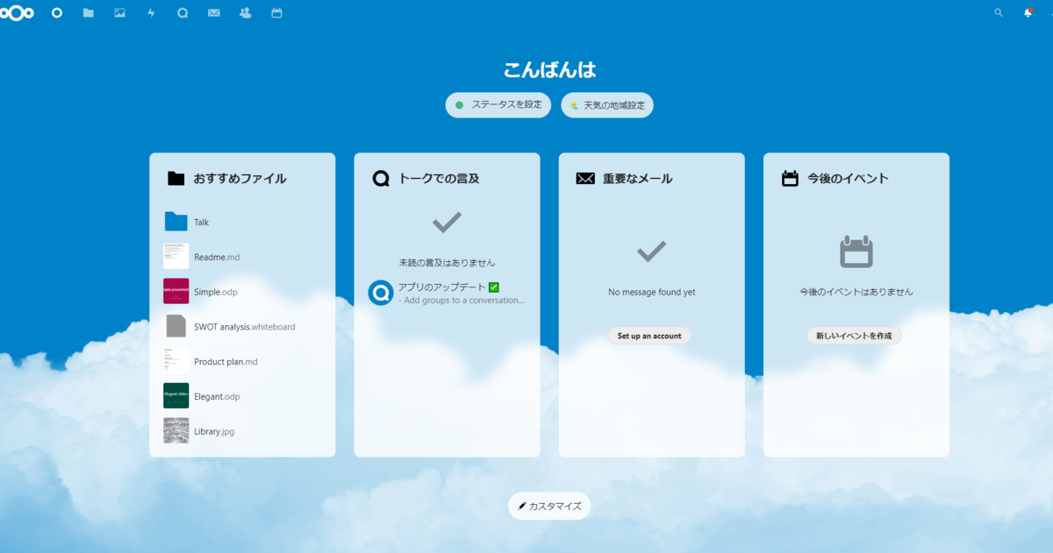Click the 重要なメール heading
1053x553 pixels.
pos(637,179)
